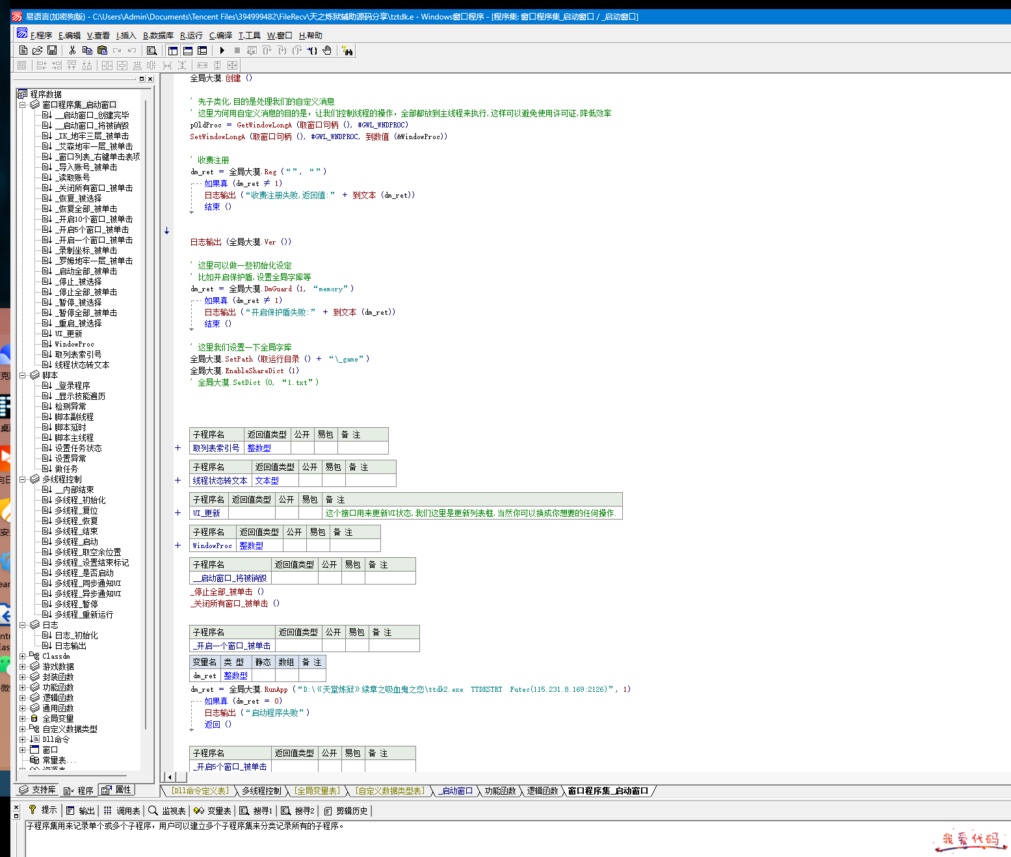The image size is (1011, 857).
Task: Open the 输出 output tab
Action: (80, 811)
